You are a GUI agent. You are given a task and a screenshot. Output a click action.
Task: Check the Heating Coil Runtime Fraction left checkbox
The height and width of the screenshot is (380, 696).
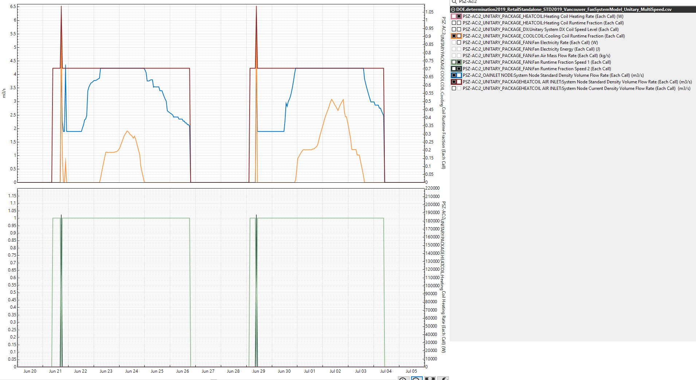pos(454,23)
